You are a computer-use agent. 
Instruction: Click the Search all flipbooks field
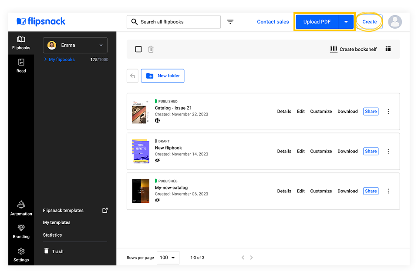[x=174, y=22]
